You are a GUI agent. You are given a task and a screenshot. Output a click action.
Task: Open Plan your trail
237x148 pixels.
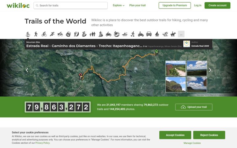[x=137, y=6]
